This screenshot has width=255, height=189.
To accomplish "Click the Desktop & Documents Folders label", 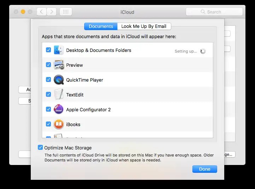I will click(99, 51).
